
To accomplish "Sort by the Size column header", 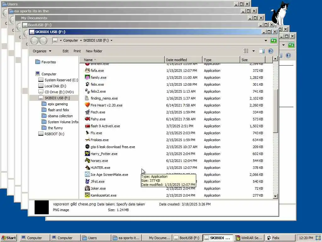I will (x=253, y=60).
